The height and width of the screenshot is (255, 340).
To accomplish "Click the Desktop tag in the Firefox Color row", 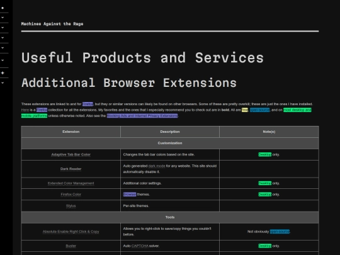I will point(264,195).
